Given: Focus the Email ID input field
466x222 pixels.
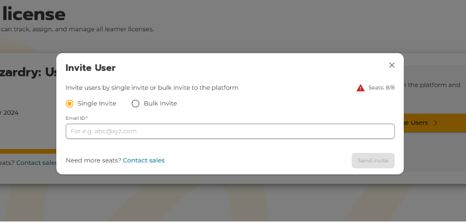Looking at the screenshot, I should coord(230,132).
